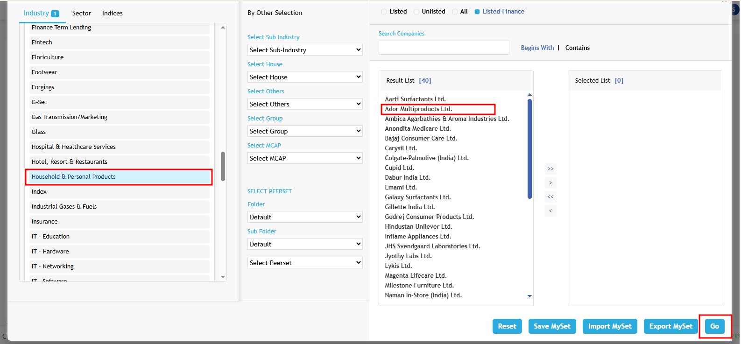Select the All radio button

455,12
